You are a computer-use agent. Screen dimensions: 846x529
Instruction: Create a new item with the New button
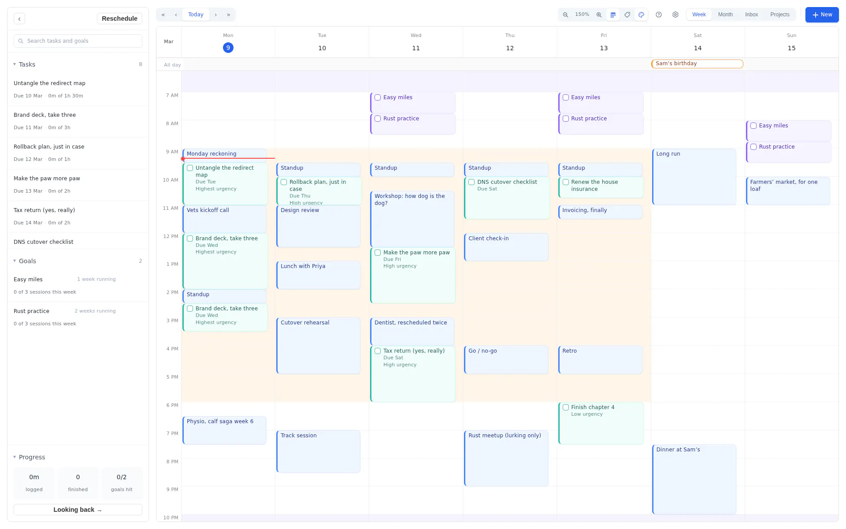coord(822,15)
